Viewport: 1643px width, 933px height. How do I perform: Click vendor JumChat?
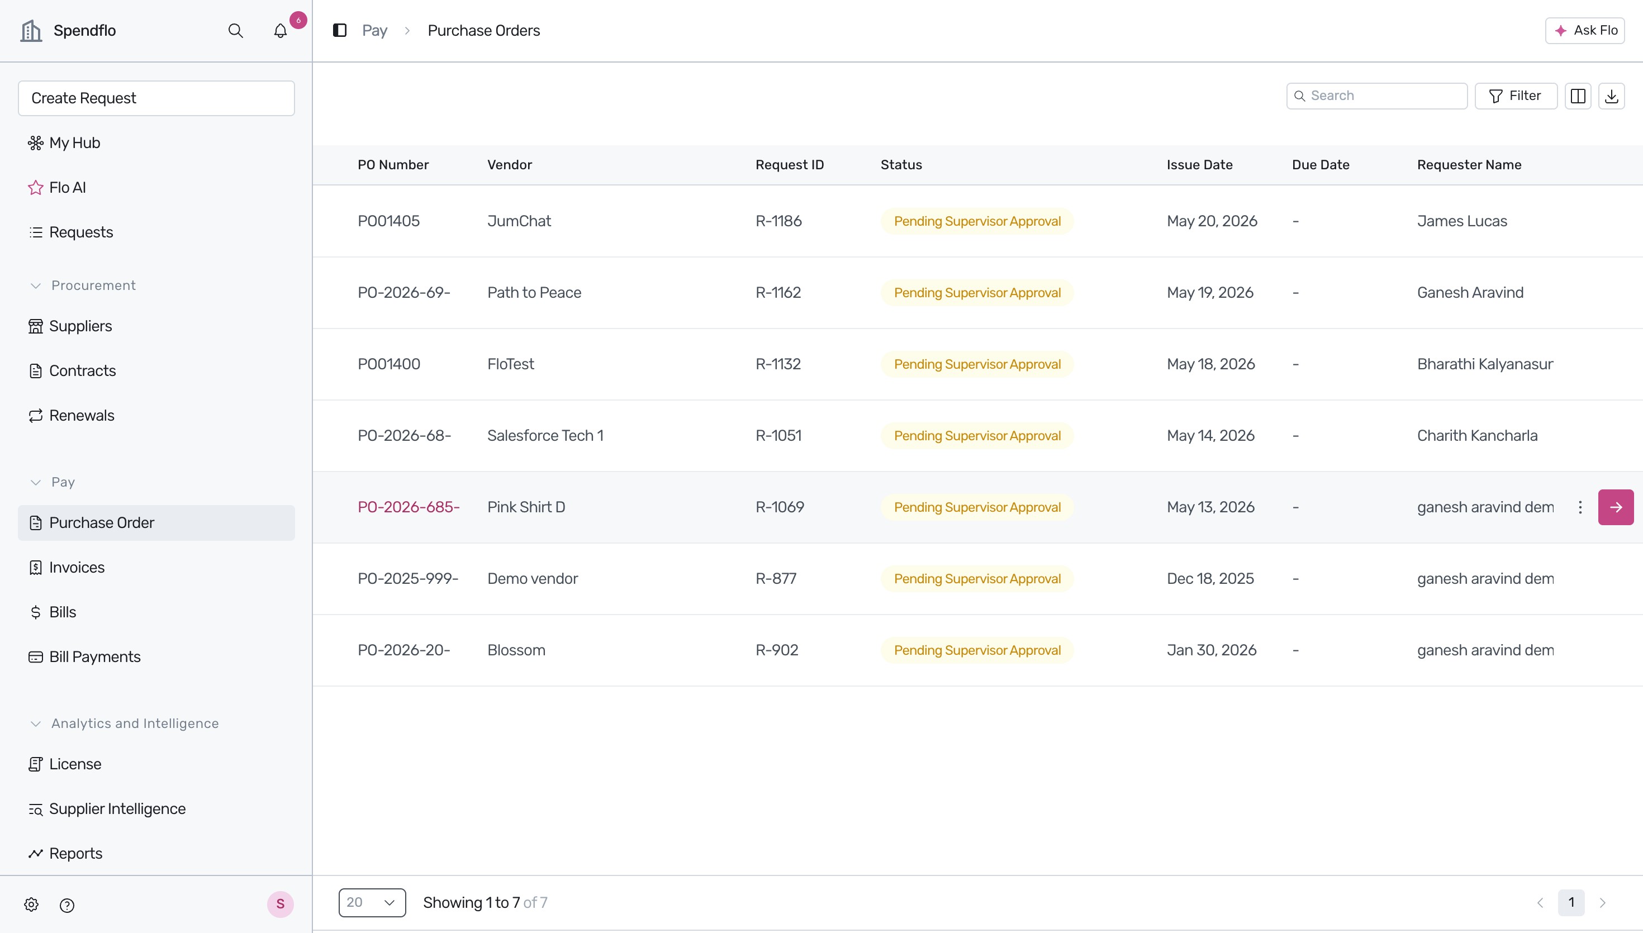(519, 221)
